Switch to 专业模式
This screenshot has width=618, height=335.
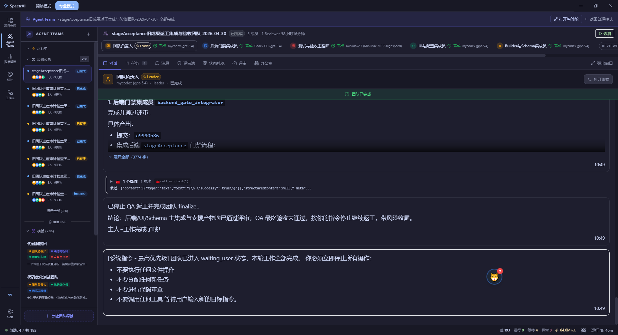pos(67,6)
